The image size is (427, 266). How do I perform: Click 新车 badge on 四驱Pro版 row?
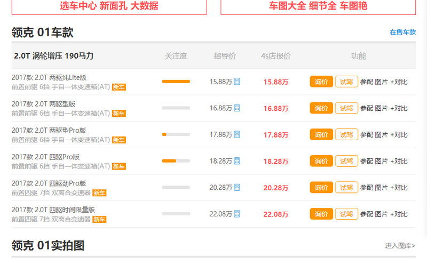click(118, 166)
